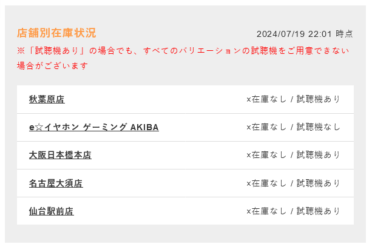Click the × mark in 名古屋大須店 row

click(x=249, y=183)
